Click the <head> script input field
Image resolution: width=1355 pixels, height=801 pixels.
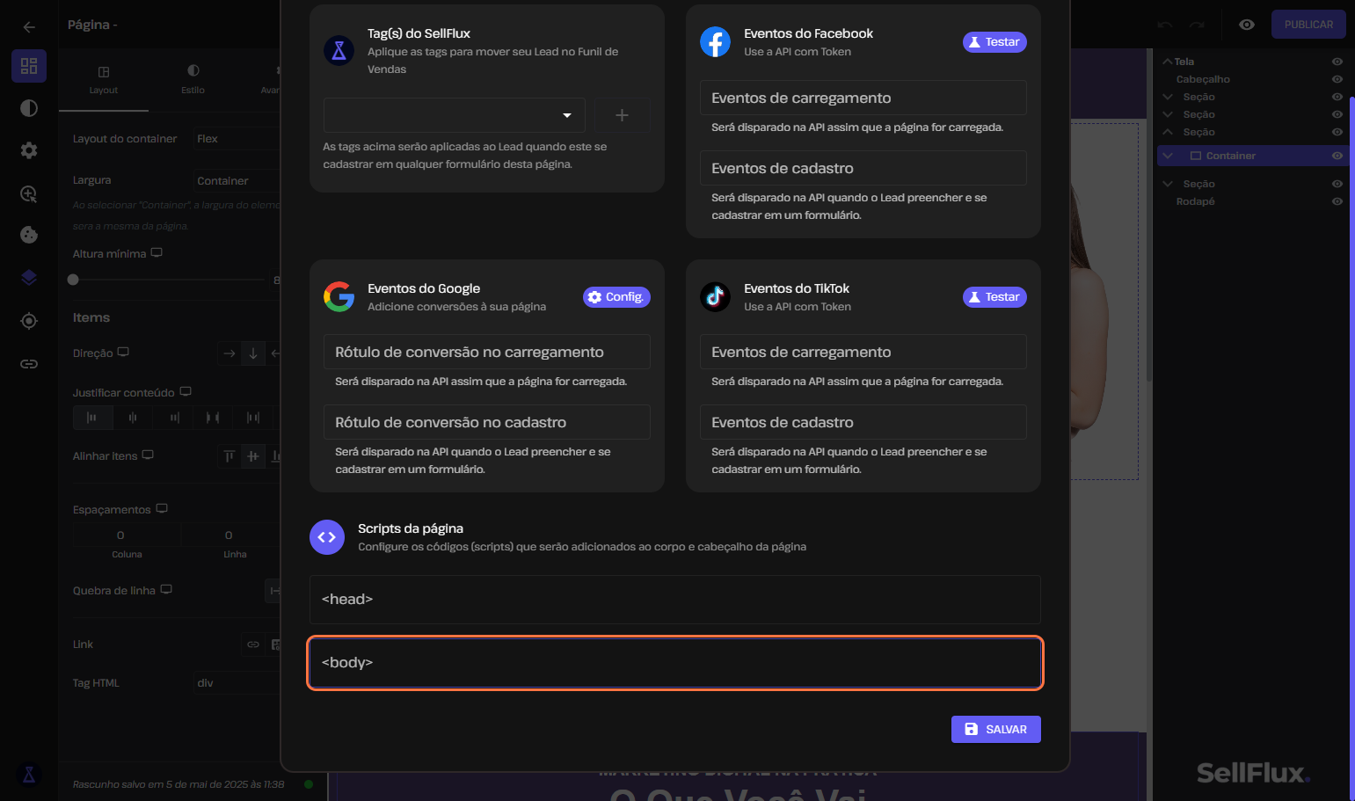click(x=674, y=600)
